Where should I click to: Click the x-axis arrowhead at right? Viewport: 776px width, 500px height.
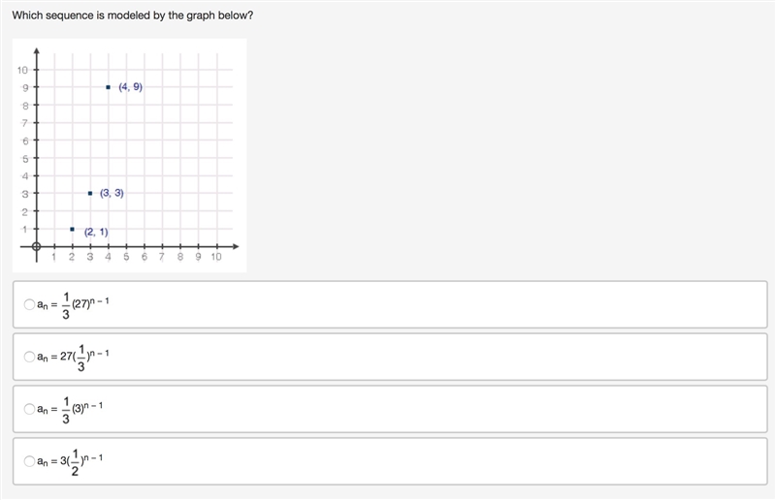[236, 246]
